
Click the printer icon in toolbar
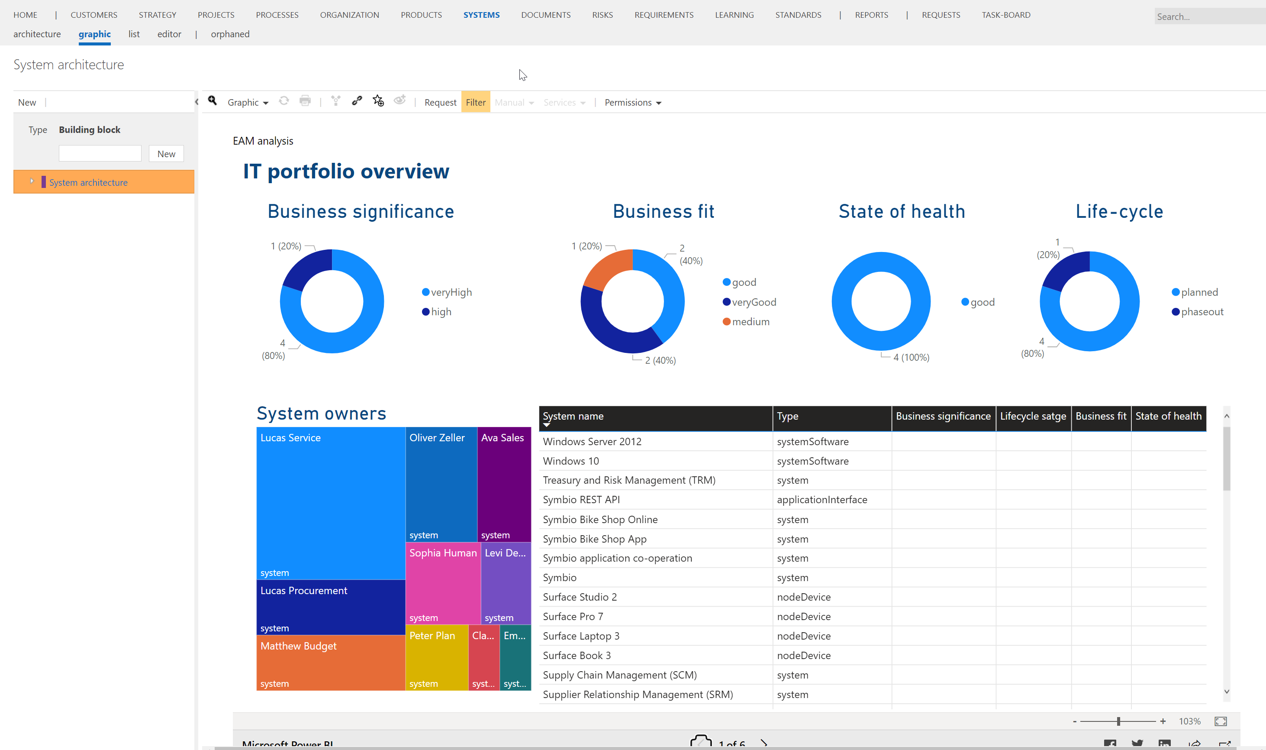[x=305, y=101]
